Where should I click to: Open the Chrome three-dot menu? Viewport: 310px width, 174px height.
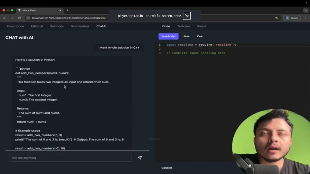coord(306,18)
